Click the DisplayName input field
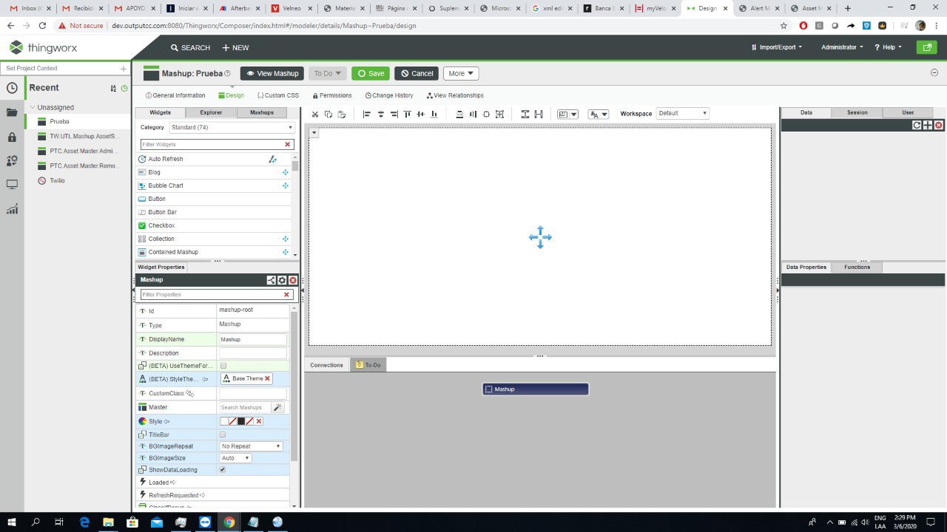 tap(252, 339)
